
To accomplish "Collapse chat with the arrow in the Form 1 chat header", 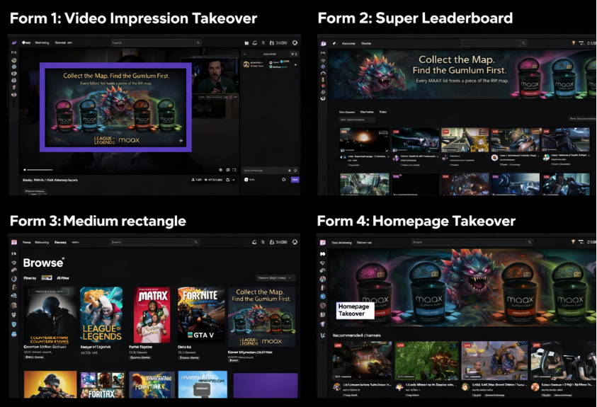I will (x=245, y=54).
